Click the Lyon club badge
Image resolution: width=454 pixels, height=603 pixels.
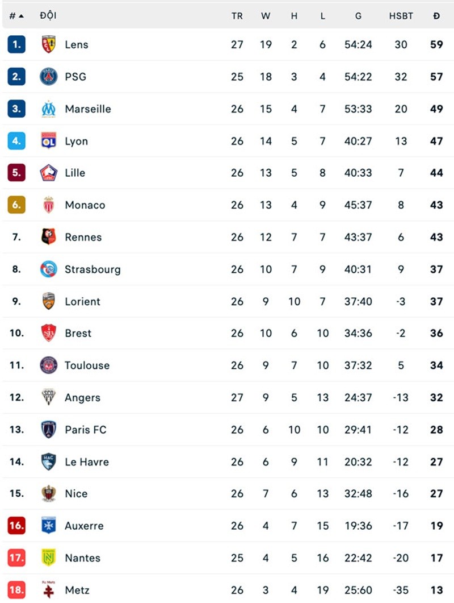point(49,141)
